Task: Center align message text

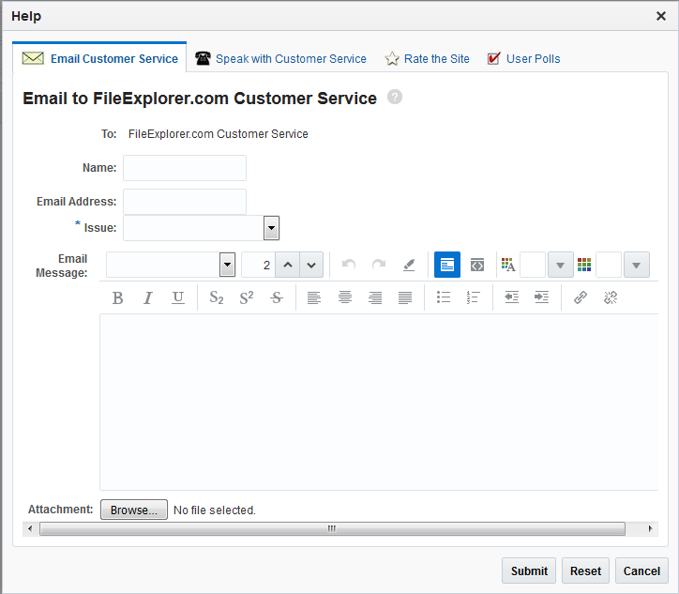Action: click(x=345, y=297)
